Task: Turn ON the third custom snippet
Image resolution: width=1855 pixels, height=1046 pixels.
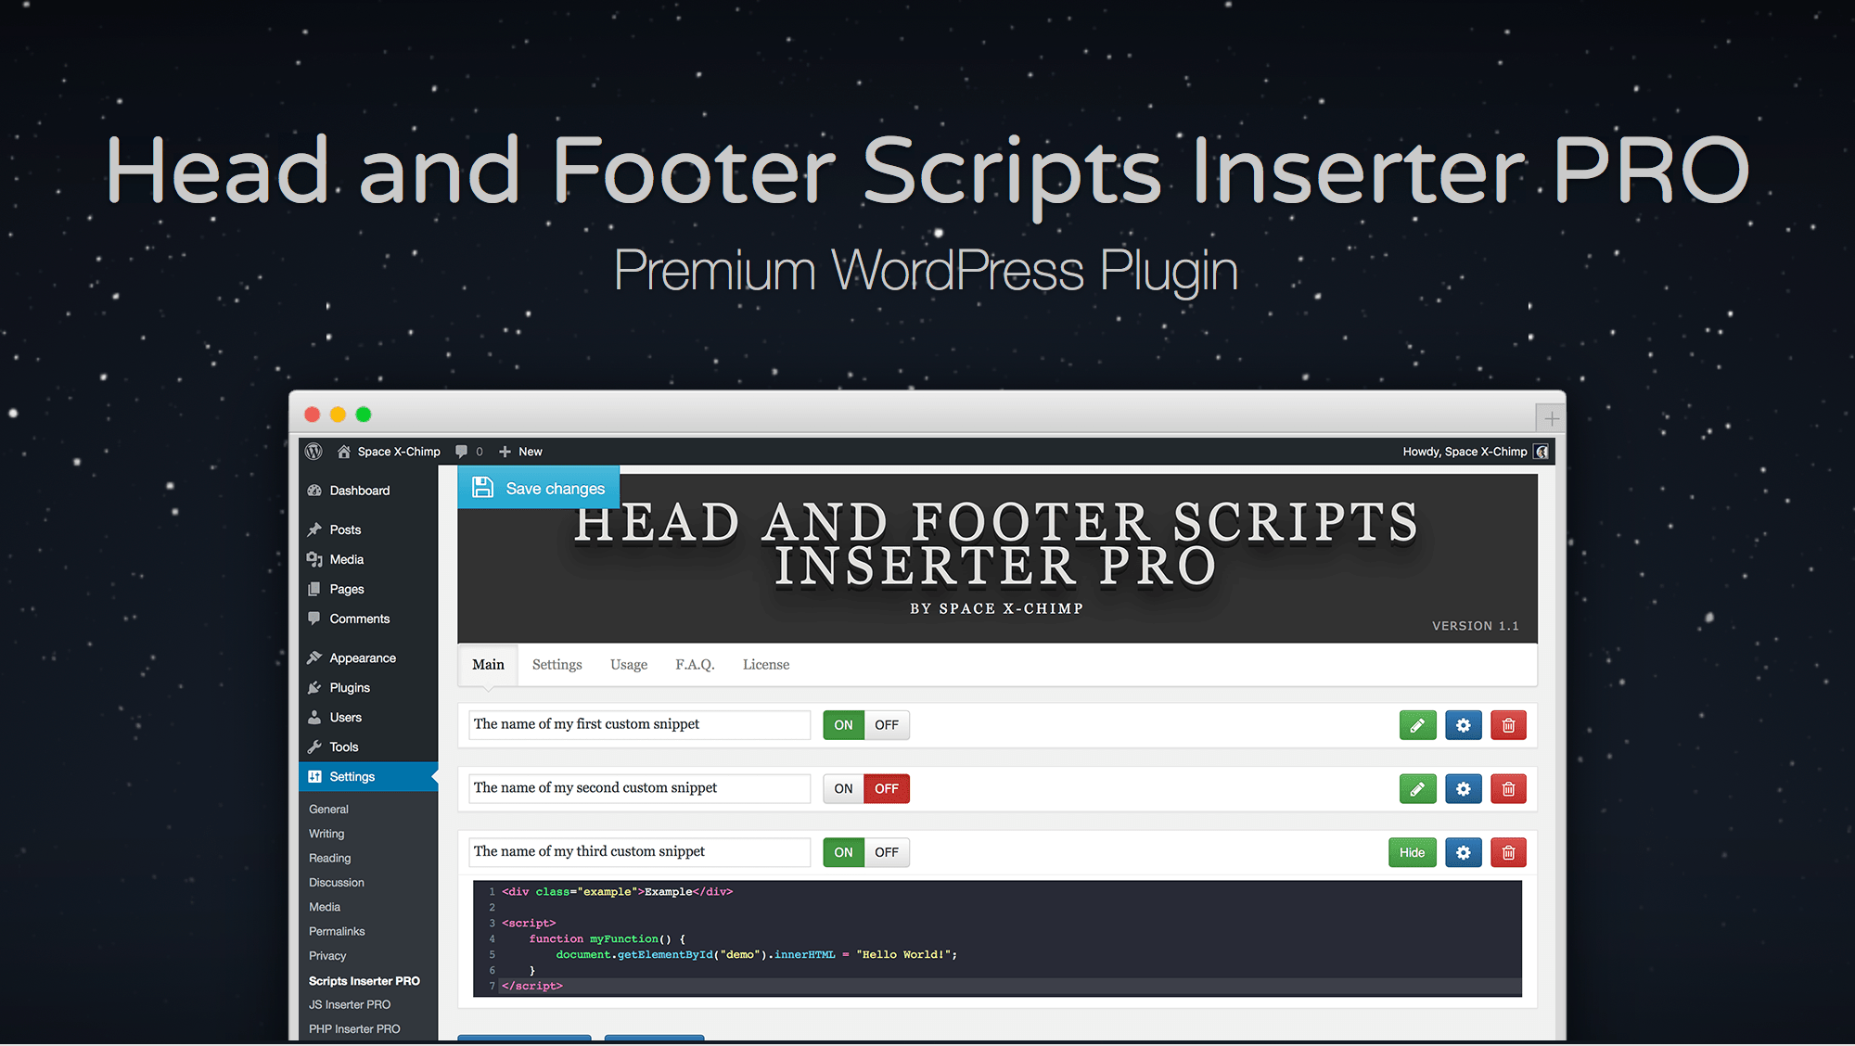Action: 843,852
